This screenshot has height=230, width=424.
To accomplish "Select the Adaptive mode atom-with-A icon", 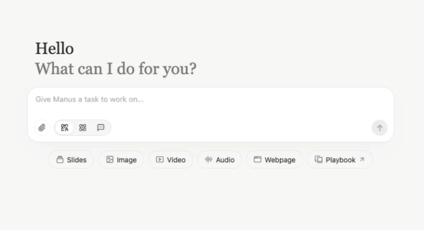I will [65, 127].
